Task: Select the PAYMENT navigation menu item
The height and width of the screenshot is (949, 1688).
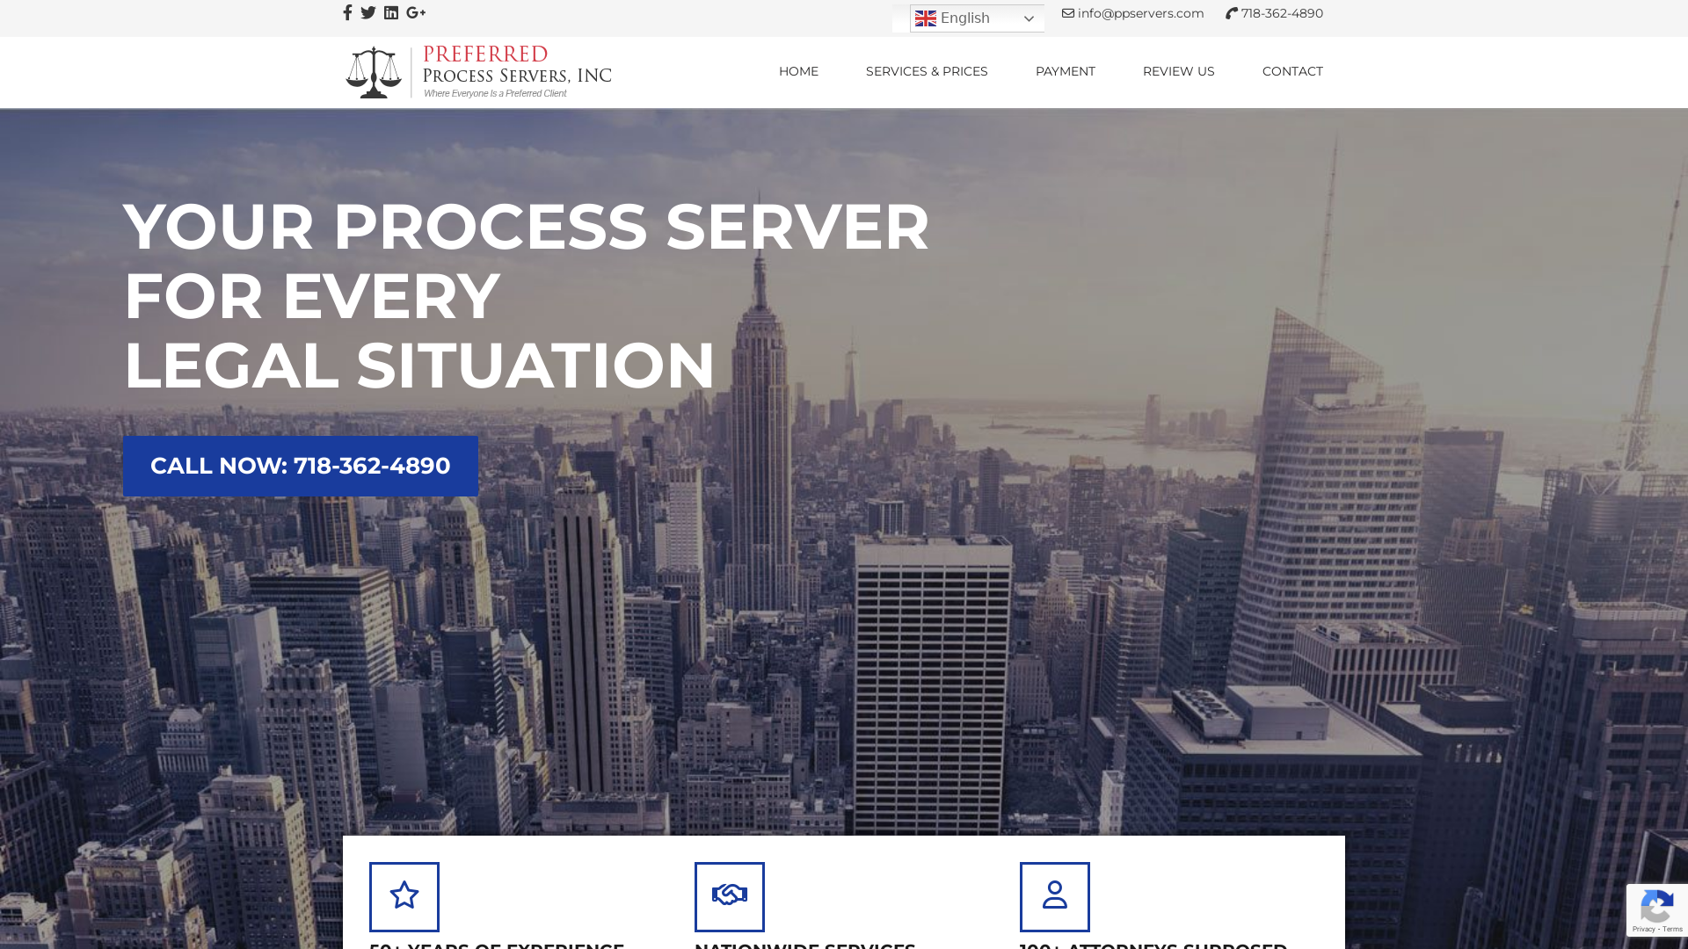Action: coord(1066,70)
